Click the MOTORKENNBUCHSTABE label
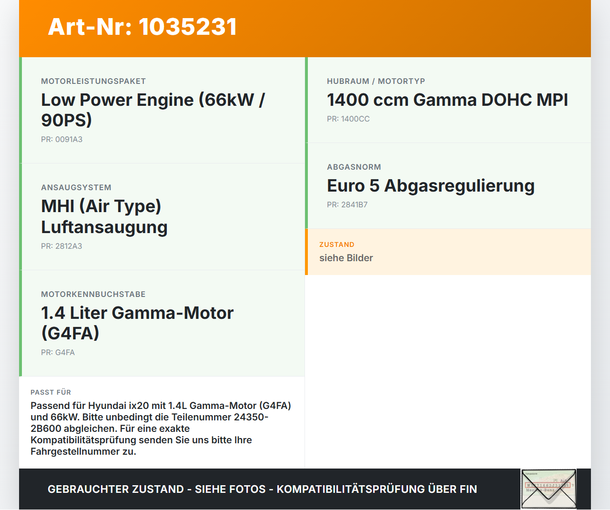This screenshot has height=510, width=610. pyautogui.click(x=93, y=294)
